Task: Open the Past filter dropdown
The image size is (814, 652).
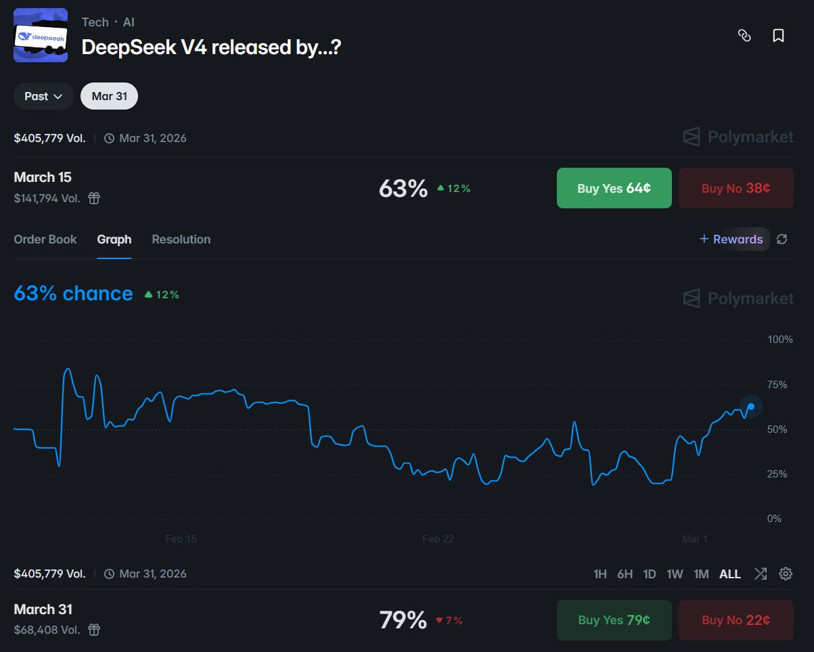Action: (43, 95)
